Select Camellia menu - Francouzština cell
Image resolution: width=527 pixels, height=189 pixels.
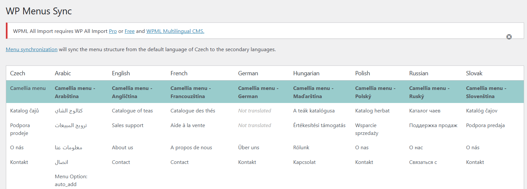tap(191, 92)
